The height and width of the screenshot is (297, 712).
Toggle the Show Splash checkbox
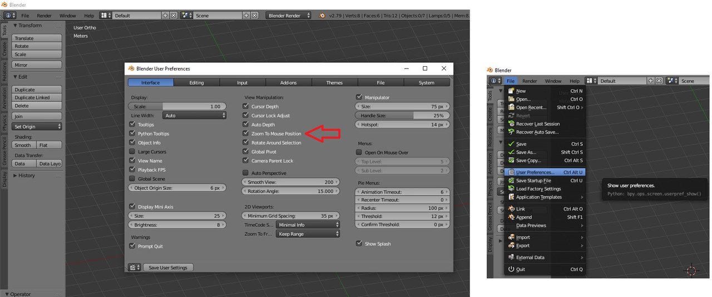(359, 244)
